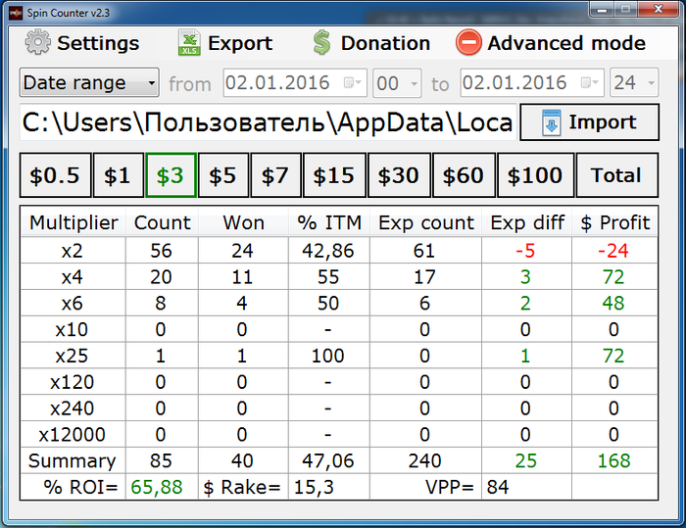Click the Summary exp count 240

pos(424,460)
